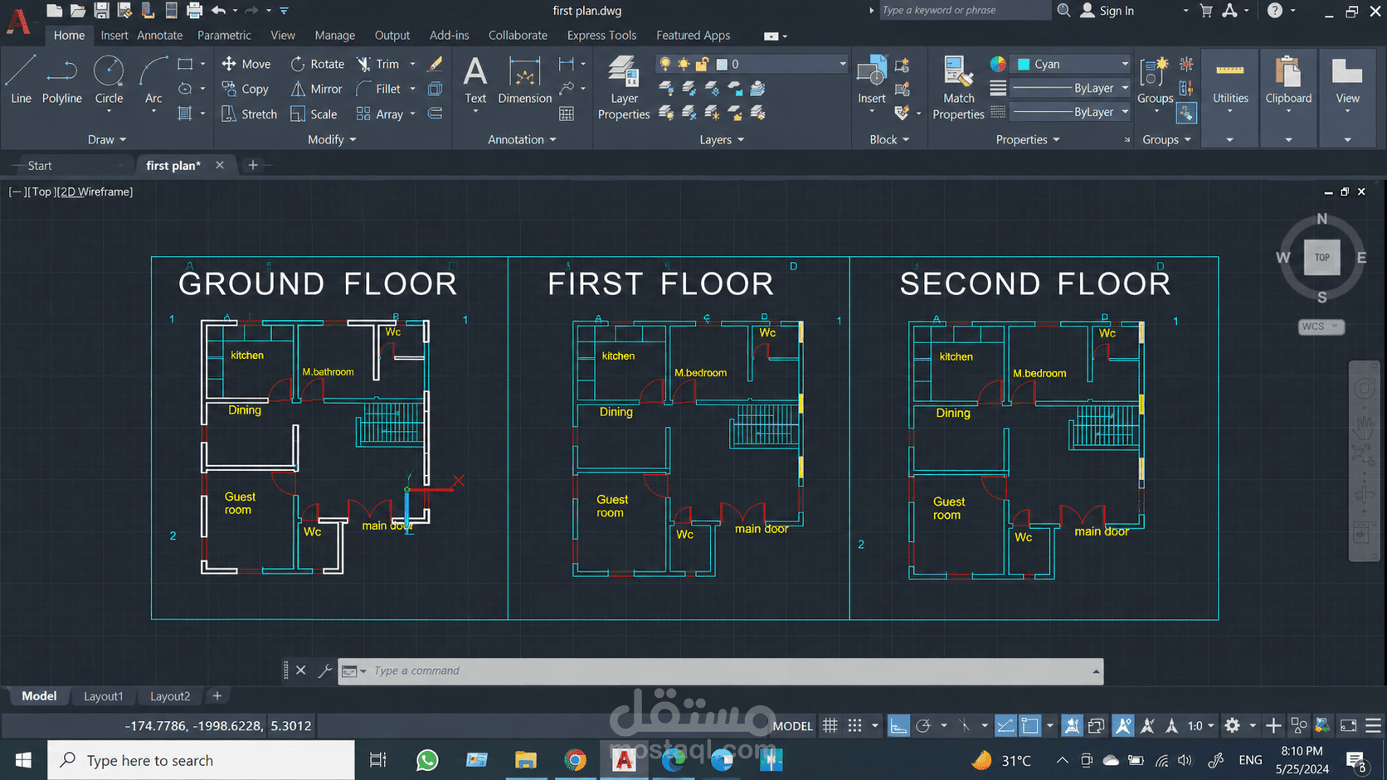Open the Express Tools tab
The image size is (1387, 780).
[601, 35]
